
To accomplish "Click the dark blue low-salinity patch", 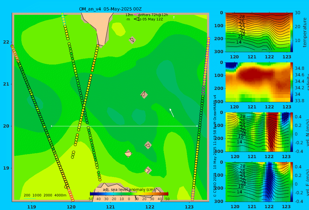I will pos(231,65).
